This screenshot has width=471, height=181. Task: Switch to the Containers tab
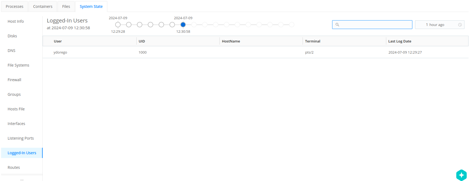43,6
